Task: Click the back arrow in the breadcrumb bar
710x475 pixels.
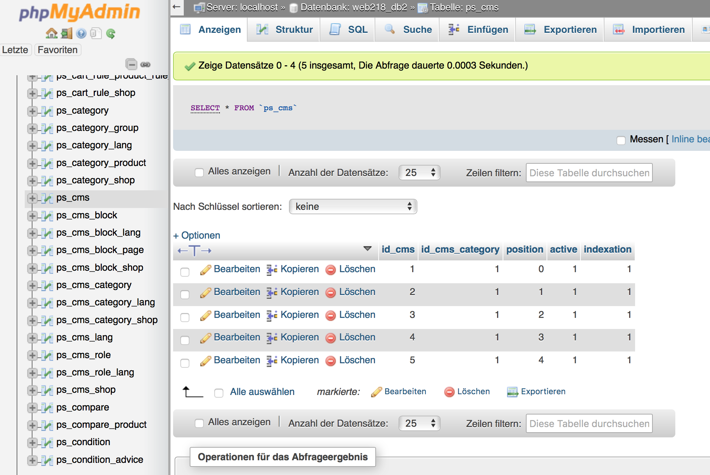Action: [177, 7]
